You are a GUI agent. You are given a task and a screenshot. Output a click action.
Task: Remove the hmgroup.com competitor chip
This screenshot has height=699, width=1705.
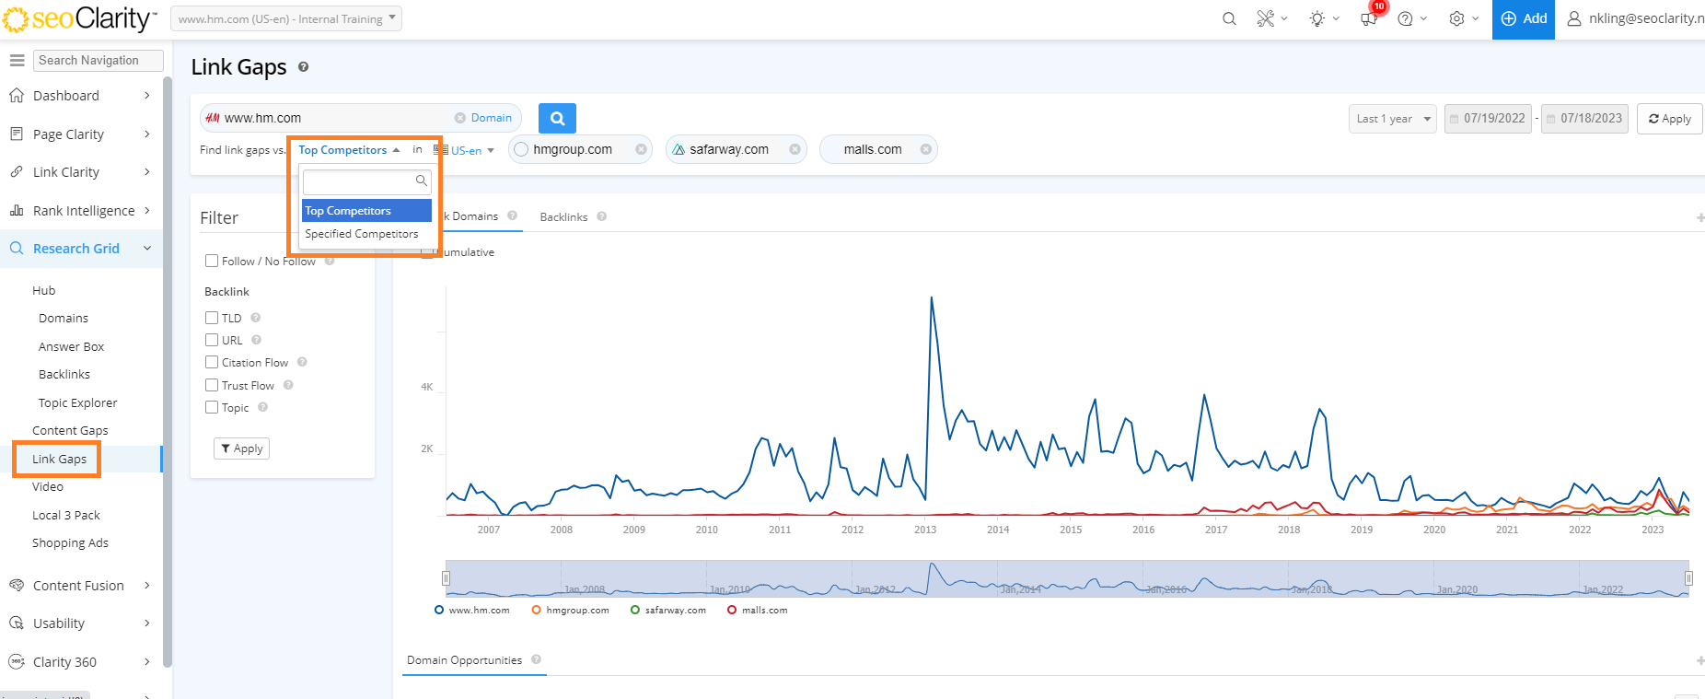tap(641, 149)
